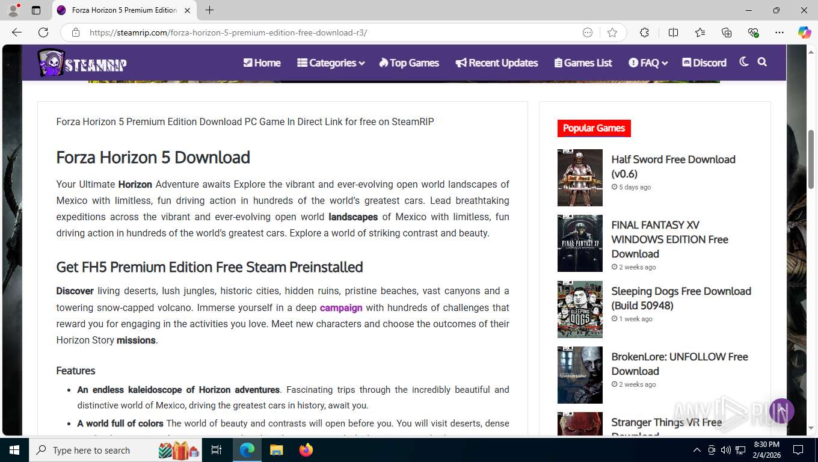Toggle split screen view
The height and width of the screenshot is (462, 818).
pos(673,32)
